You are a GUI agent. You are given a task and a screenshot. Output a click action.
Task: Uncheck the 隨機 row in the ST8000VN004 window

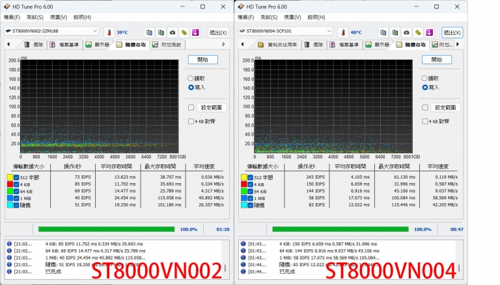point(250,206)
